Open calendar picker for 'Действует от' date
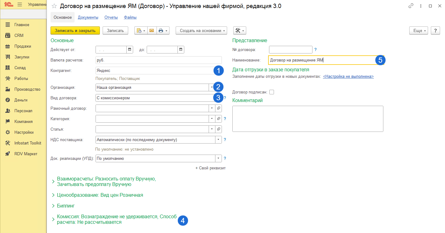 pyautogui.click(x=130, y=49)
